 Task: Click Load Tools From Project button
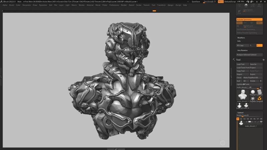coord(249,68)
